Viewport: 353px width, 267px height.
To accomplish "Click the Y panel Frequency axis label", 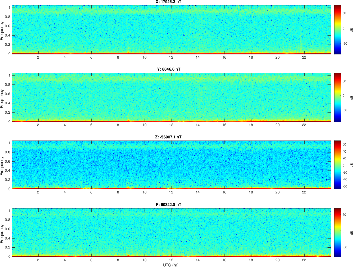I will 2,99.
